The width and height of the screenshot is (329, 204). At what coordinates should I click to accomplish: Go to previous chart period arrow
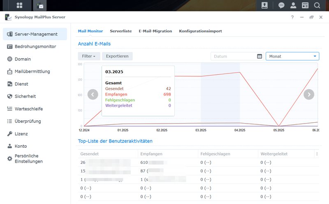93,94
